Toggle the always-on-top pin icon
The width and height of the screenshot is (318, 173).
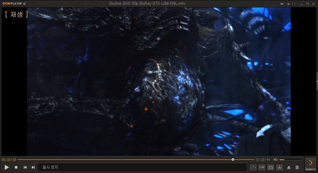coord(288,4)
